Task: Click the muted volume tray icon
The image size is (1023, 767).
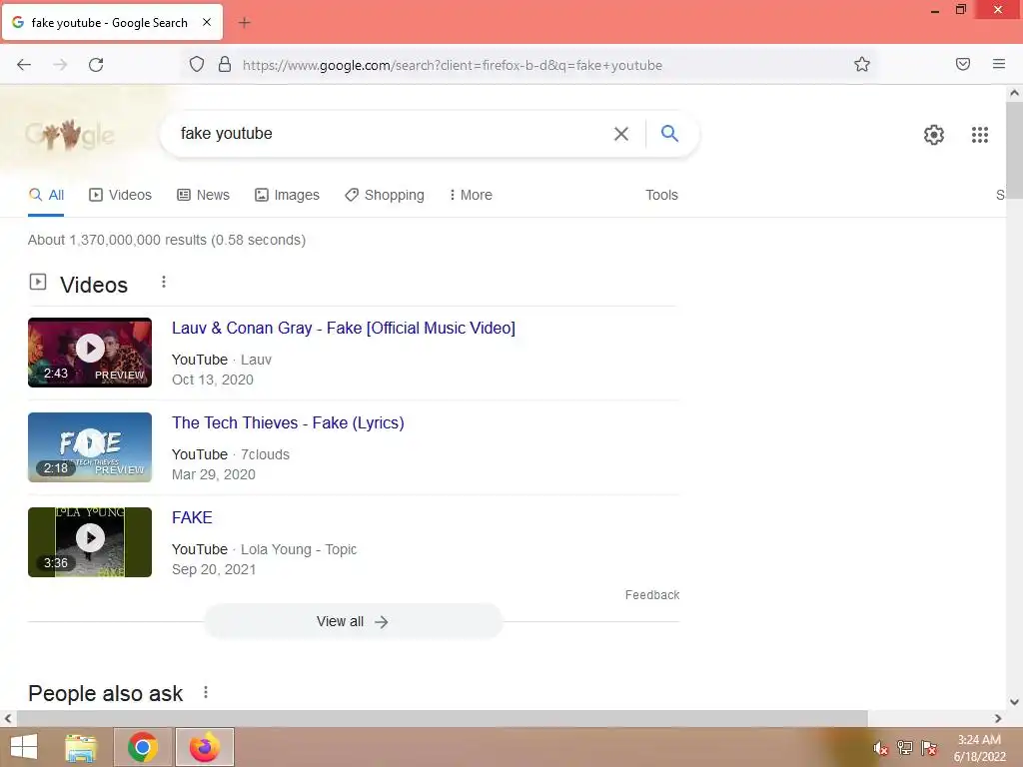Action: (x=880, y=748)
